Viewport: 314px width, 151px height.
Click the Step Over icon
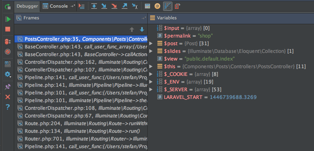coord(94,6)
